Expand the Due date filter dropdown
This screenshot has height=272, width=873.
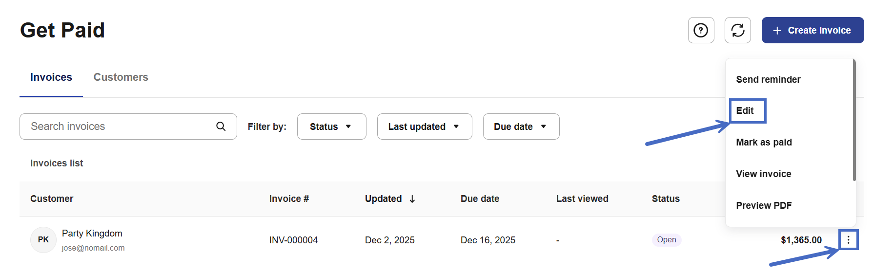pyautogui.click(x=521, y=127)
